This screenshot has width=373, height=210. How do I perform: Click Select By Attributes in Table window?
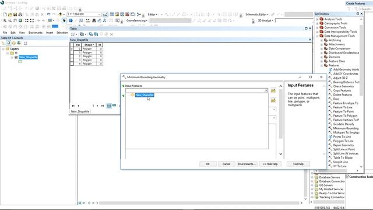pyautogui.click(x=91, y=34)
